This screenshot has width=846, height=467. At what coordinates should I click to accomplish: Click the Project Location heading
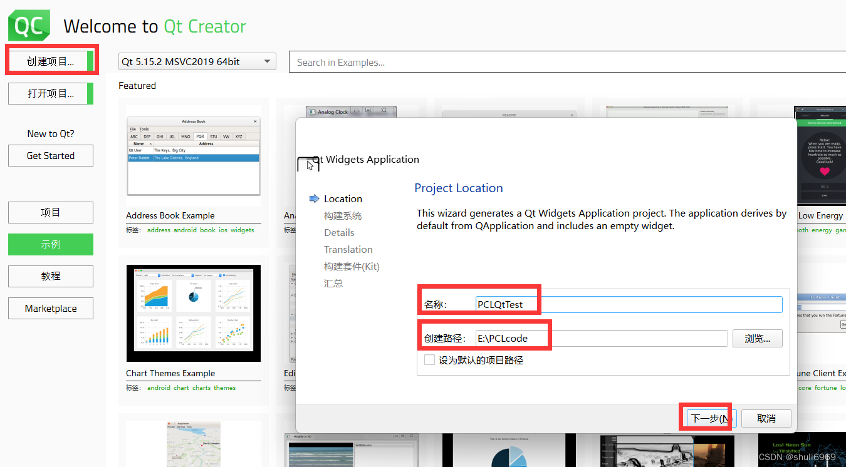pos(459,188)
